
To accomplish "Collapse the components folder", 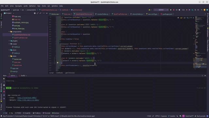I will [9, 32].
